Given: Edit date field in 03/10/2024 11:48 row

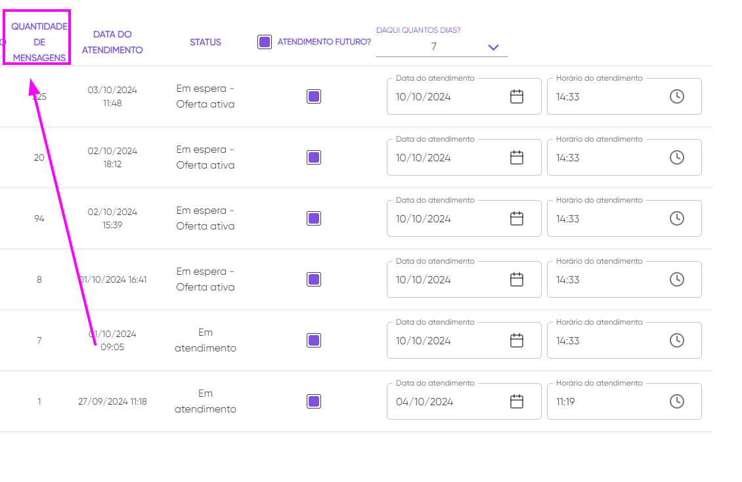Looking at the screenshot, I should (464, 96).
